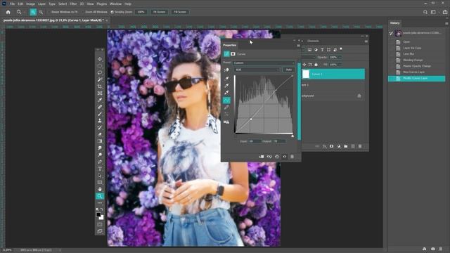Screen dimensions: 450x253
Task: Pick the black point eyedropper in Curves
Action: 226,78
